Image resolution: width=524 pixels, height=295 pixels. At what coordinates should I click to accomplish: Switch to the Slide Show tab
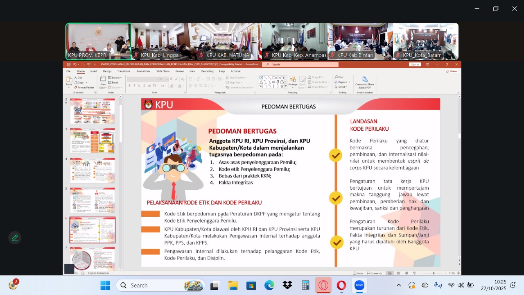(x=163, y=71)
